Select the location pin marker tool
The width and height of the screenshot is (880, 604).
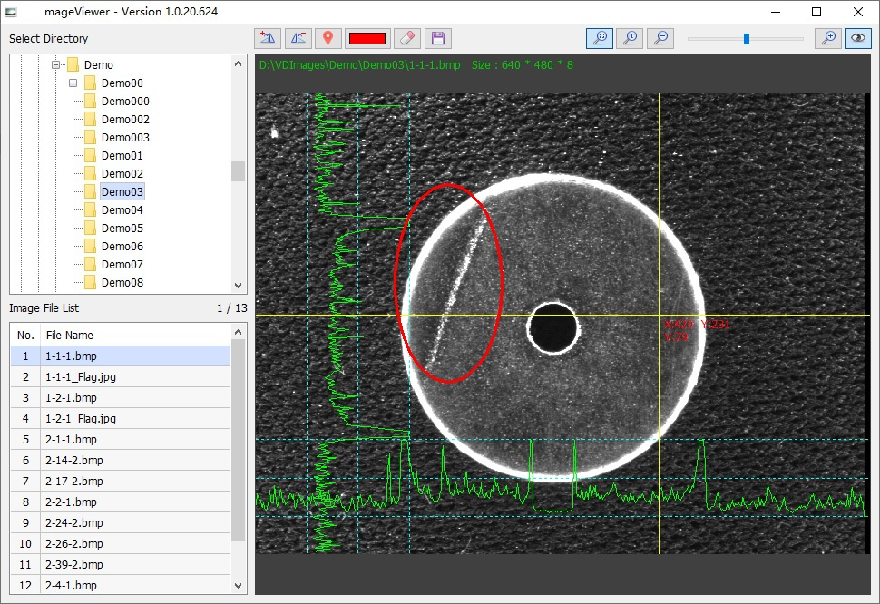328,38
